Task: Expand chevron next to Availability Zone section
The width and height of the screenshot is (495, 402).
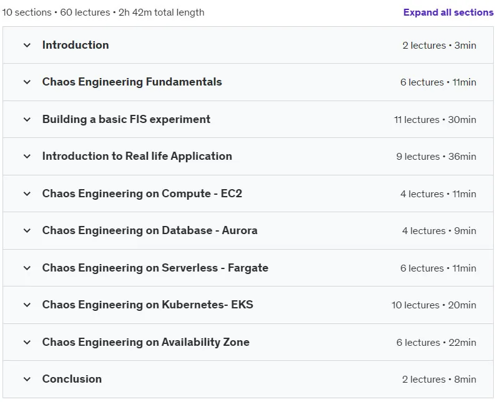Action: click(x=27, y=342)
